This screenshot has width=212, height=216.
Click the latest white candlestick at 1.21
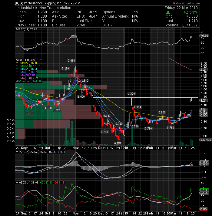(x=192, y=100)
